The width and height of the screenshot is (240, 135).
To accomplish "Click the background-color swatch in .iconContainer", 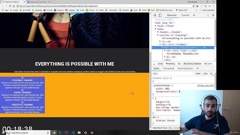I will (179, 91).
